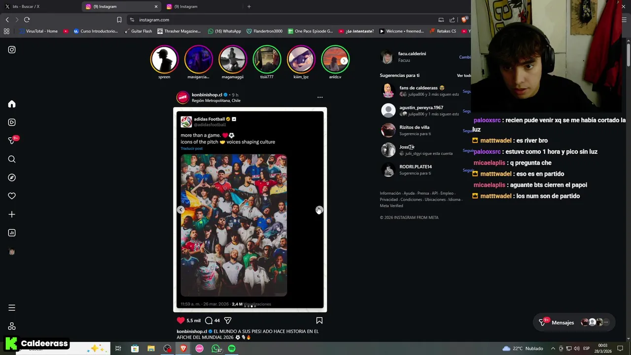Screen dimensions: 631x355
Task: Reload the page in browser
Action: tap(27, 20)
